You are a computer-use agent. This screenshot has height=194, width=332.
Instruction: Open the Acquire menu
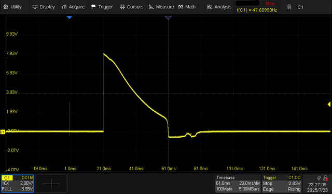[x=73, y=7]
